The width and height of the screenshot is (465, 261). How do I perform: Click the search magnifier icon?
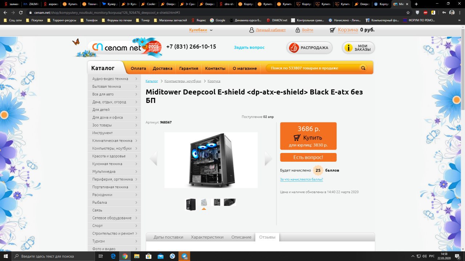point(363,68)
